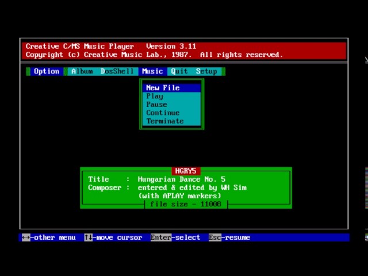Open the Setup menu
Screen dimensions: 368x276
tap(206, 71)
